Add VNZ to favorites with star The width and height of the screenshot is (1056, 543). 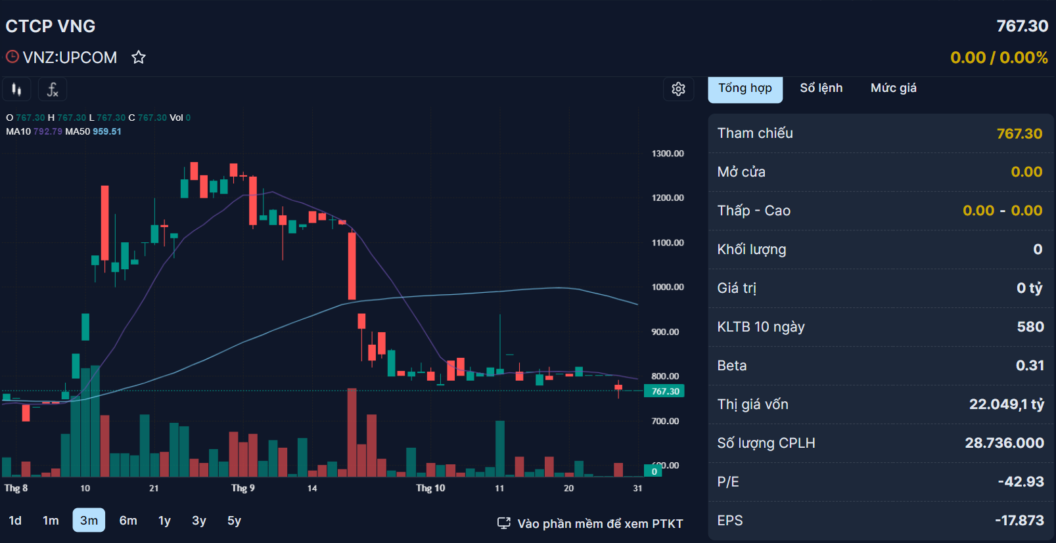(138, 57)
